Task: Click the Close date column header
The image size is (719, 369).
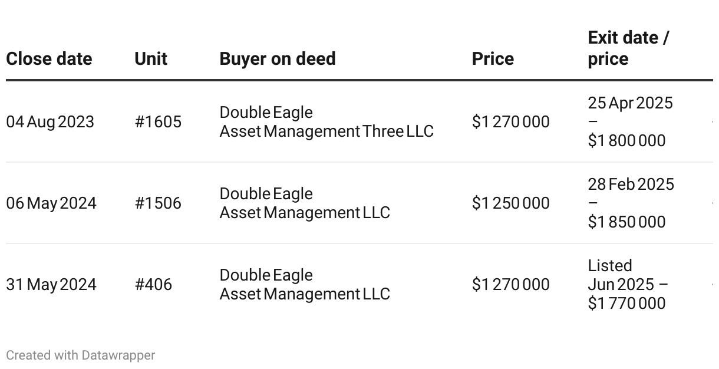Action: coord(49,59)
